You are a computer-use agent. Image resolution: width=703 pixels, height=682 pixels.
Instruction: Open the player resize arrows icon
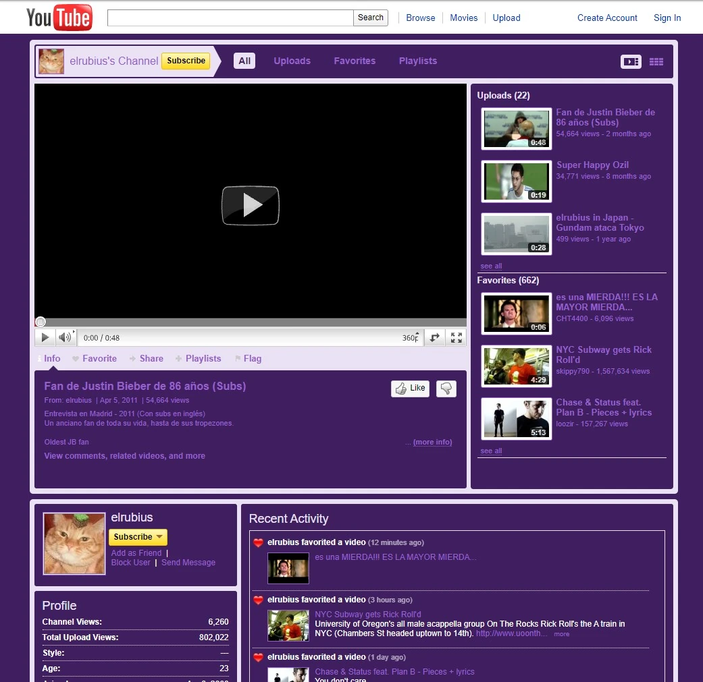434,337
